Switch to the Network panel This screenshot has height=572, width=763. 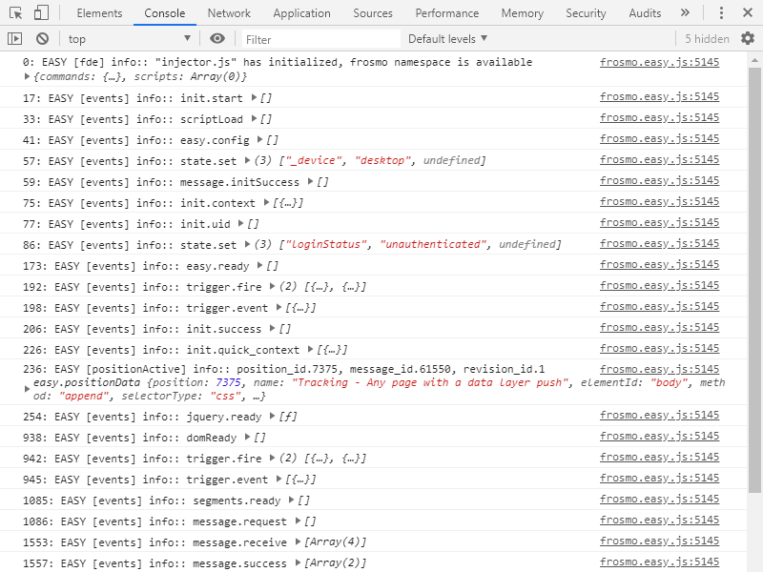229,12
